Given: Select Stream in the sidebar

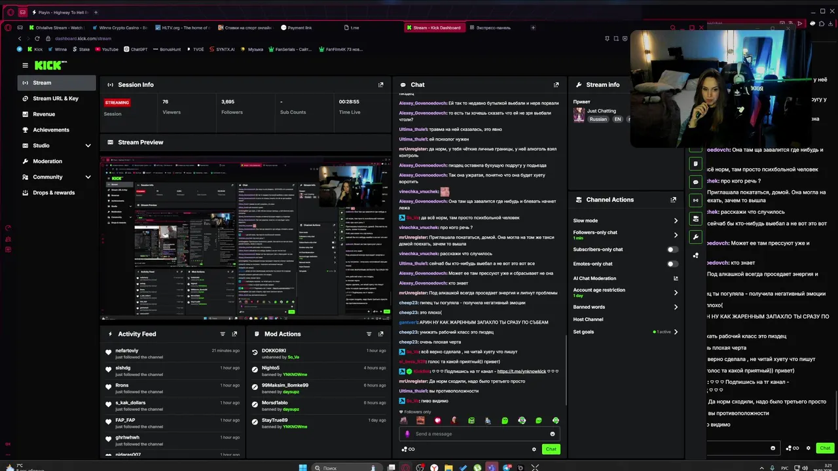Looking at the screenshot, I should coord(57,82).
